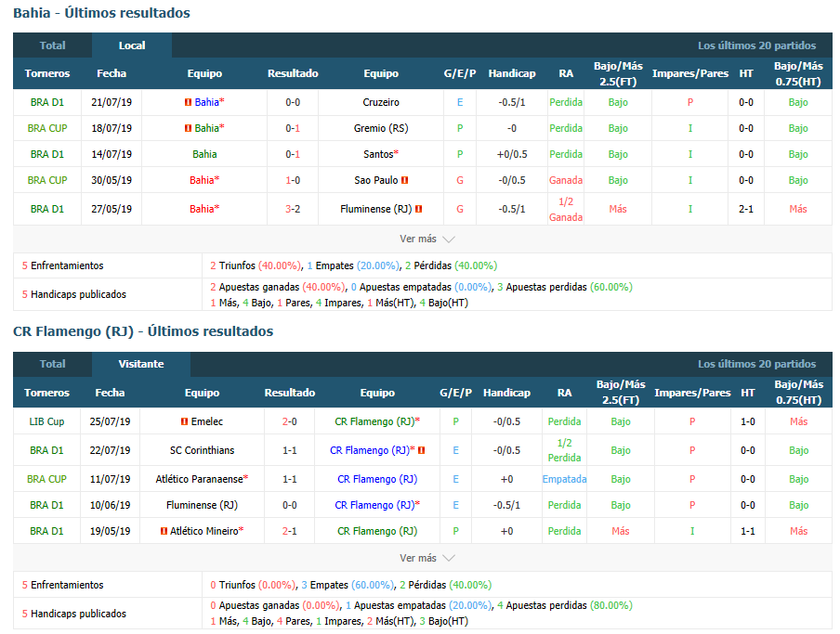The height and width of the screenshot is (634, 840).
Task: Click 'Más' FT cell in Atlético Mineiro row
Action: [x=621, y=531]
